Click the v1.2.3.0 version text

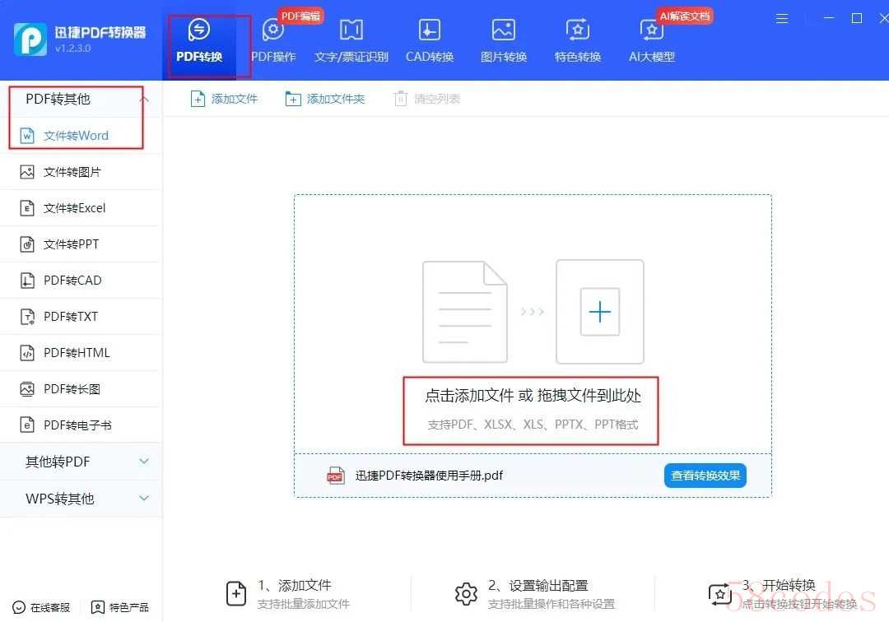coord(72,49)
